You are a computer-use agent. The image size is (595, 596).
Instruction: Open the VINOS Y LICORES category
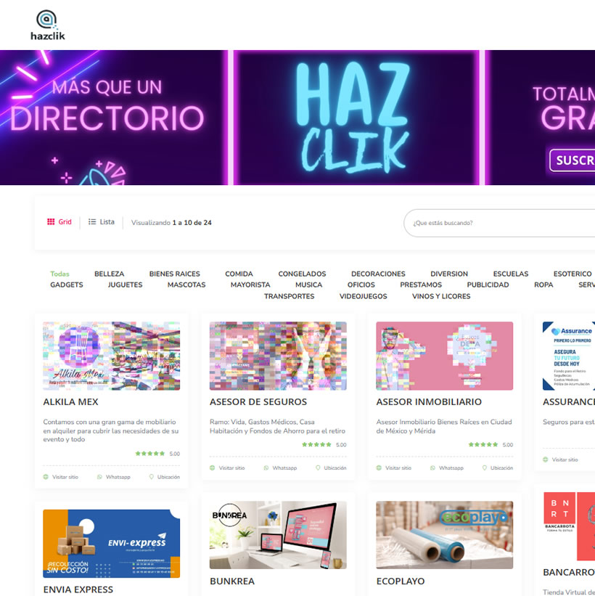click(441, 296)
